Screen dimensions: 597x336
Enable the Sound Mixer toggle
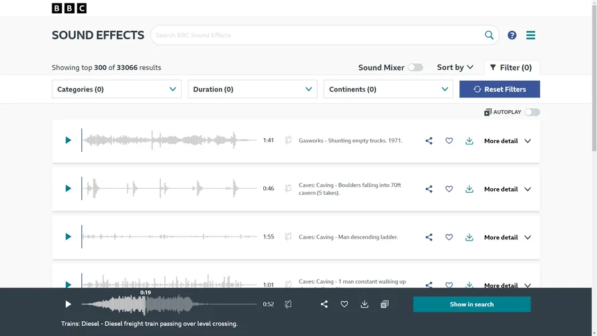click(x=416, y=67)
